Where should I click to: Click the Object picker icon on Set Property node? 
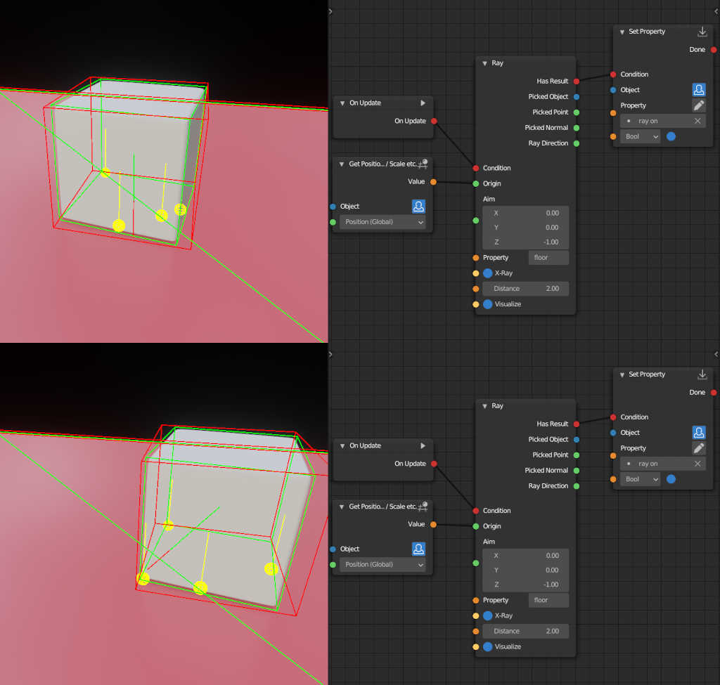point(699,89)
